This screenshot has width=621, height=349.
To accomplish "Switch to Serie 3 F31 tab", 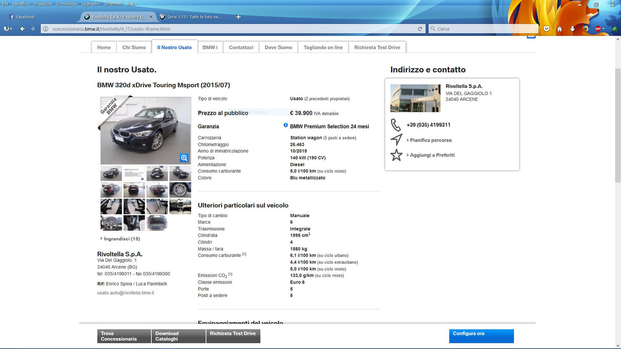I will pyautogui.click(x=194, y=17).
